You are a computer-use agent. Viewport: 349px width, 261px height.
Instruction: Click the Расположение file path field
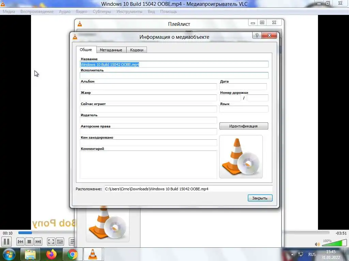tap(188, 189)
